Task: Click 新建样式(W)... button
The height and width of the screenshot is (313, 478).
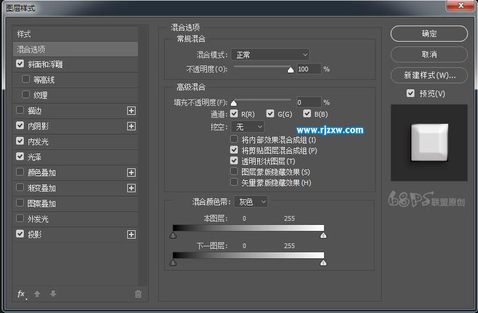Action: [x=429, y=75]
